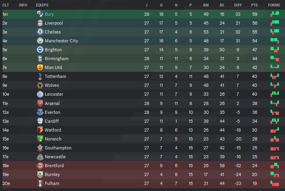This screenshot has width=285, height=191.
Task: Open Newcastle team page link
Action: (x=55, y=157)
